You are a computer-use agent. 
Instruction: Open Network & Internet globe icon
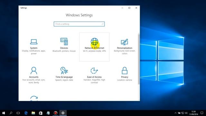click(x=94, y=42)
